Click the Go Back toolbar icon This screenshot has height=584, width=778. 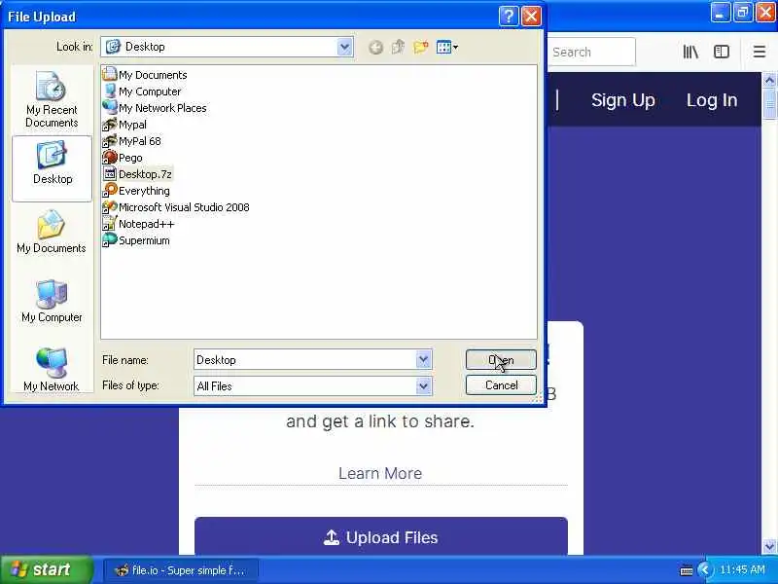coord(375,47)
